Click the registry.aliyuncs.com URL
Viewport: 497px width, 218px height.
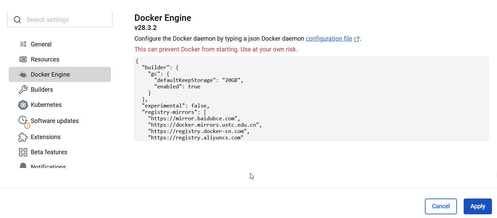pyautogui.click(x=195, y=138)
